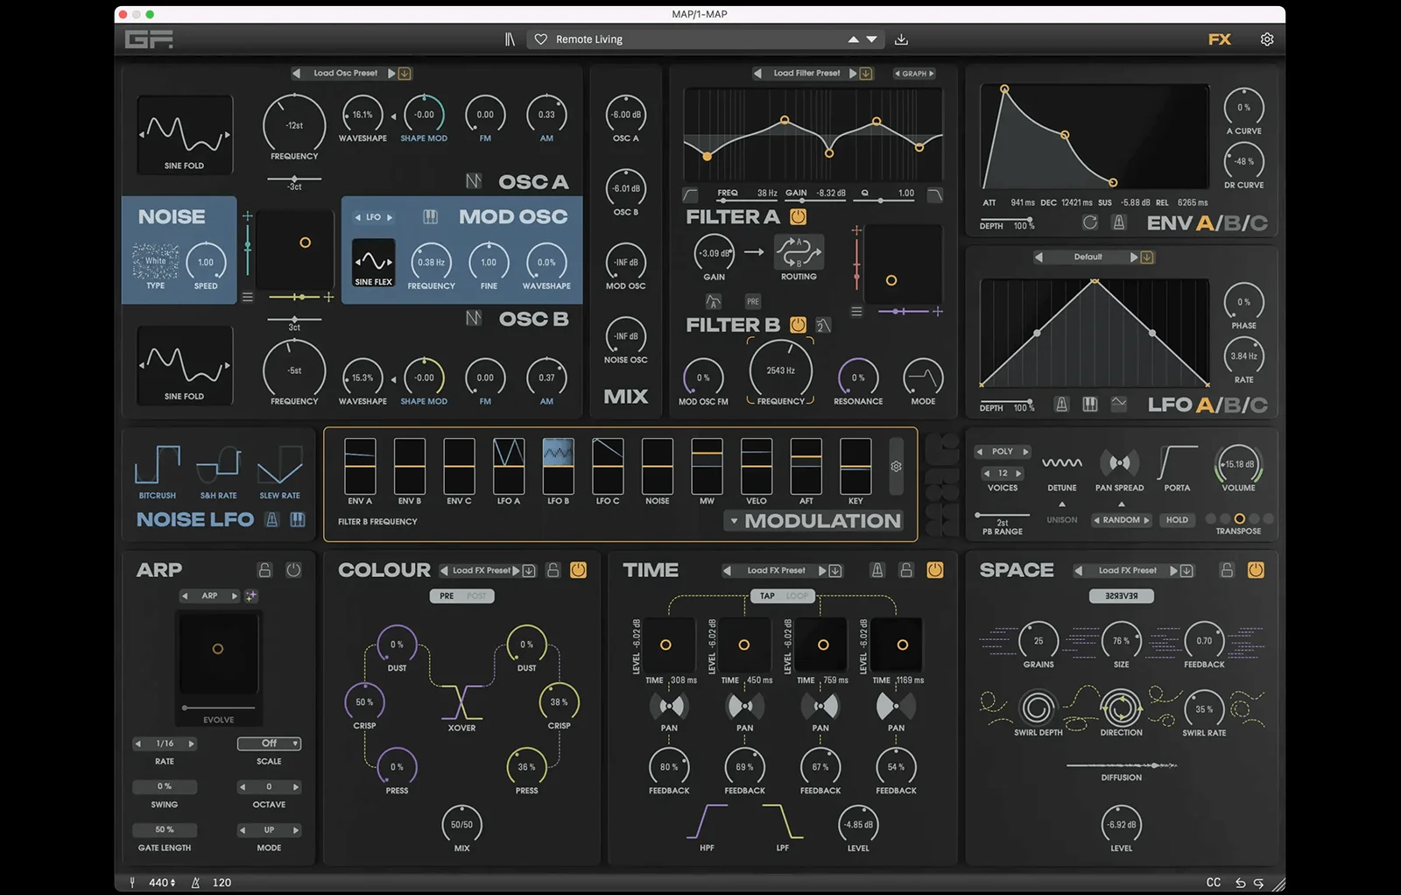The height and width of the screenshot is (895, 1401).
Task: Open the preset browser library icon
Action: click(510, 39)
